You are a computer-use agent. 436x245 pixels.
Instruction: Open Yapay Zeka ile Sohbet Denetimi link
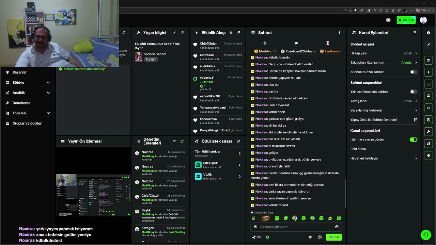pos(384,120)
